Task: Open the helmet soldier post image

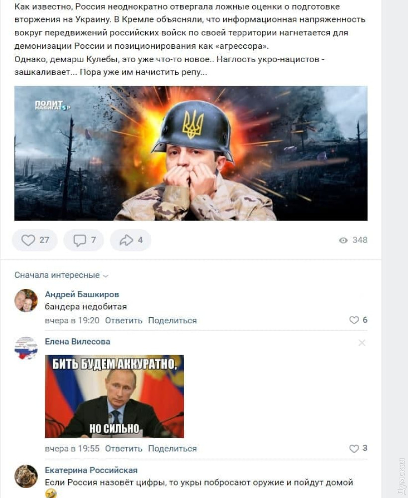Action: point(191,153)
